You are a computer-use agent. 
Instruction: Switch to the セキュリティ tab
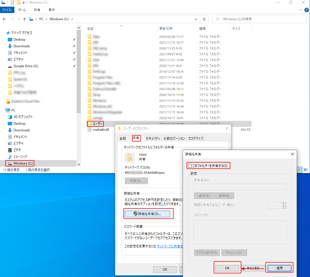coord(153,138)
